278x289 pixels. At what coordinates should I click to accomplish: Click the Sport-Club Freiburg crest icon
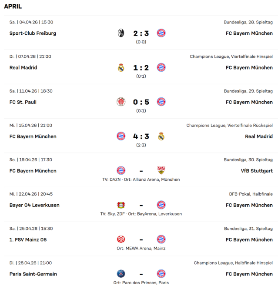click(x=121, y=33)
